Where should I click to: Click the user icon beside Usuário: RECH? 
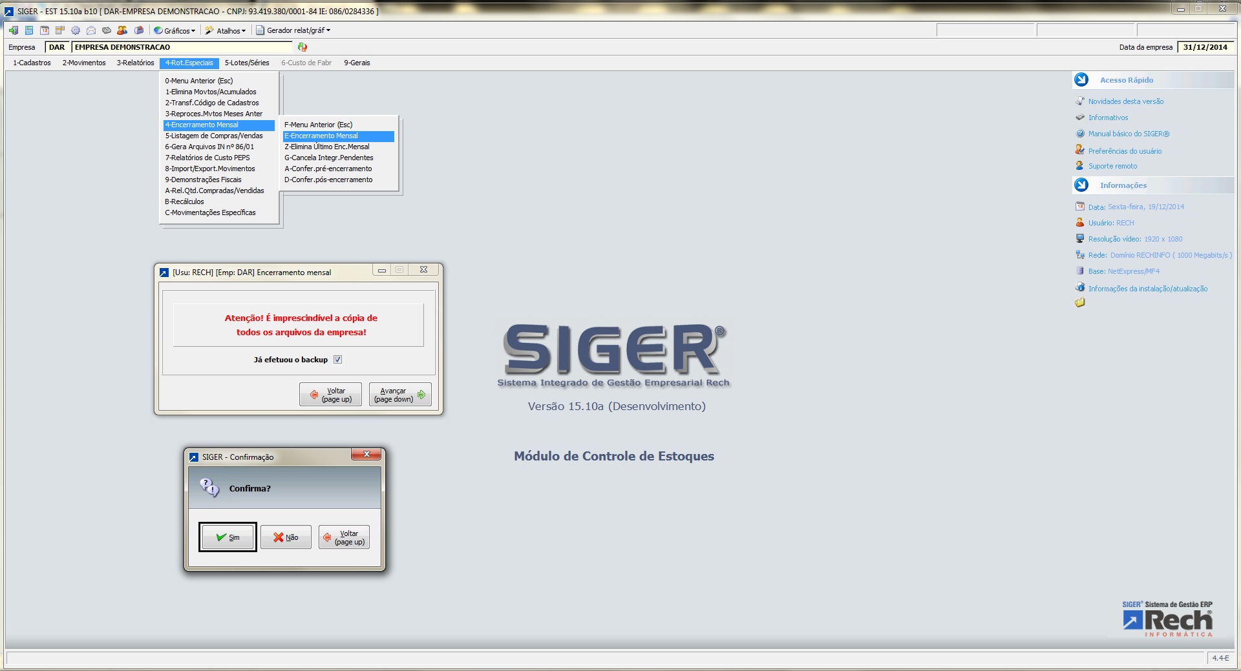click(x=1080, y=222)
